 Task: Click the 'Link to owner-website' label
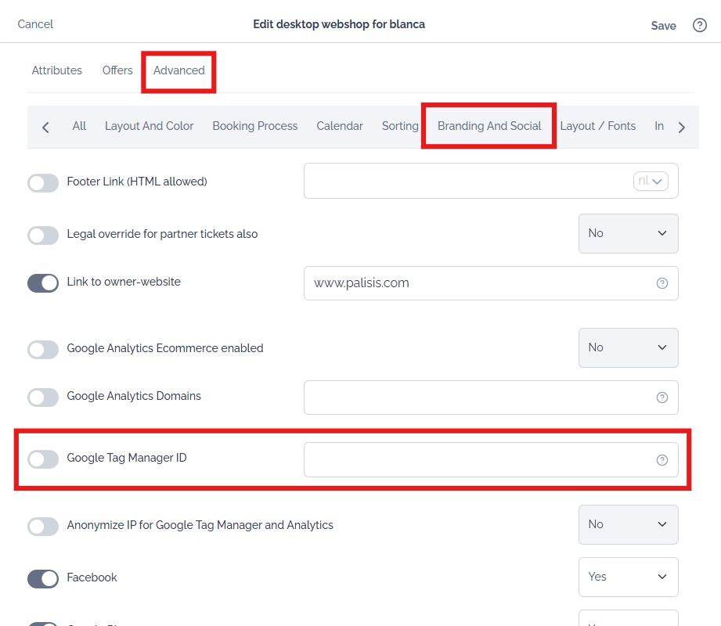[x=124, y=282]
